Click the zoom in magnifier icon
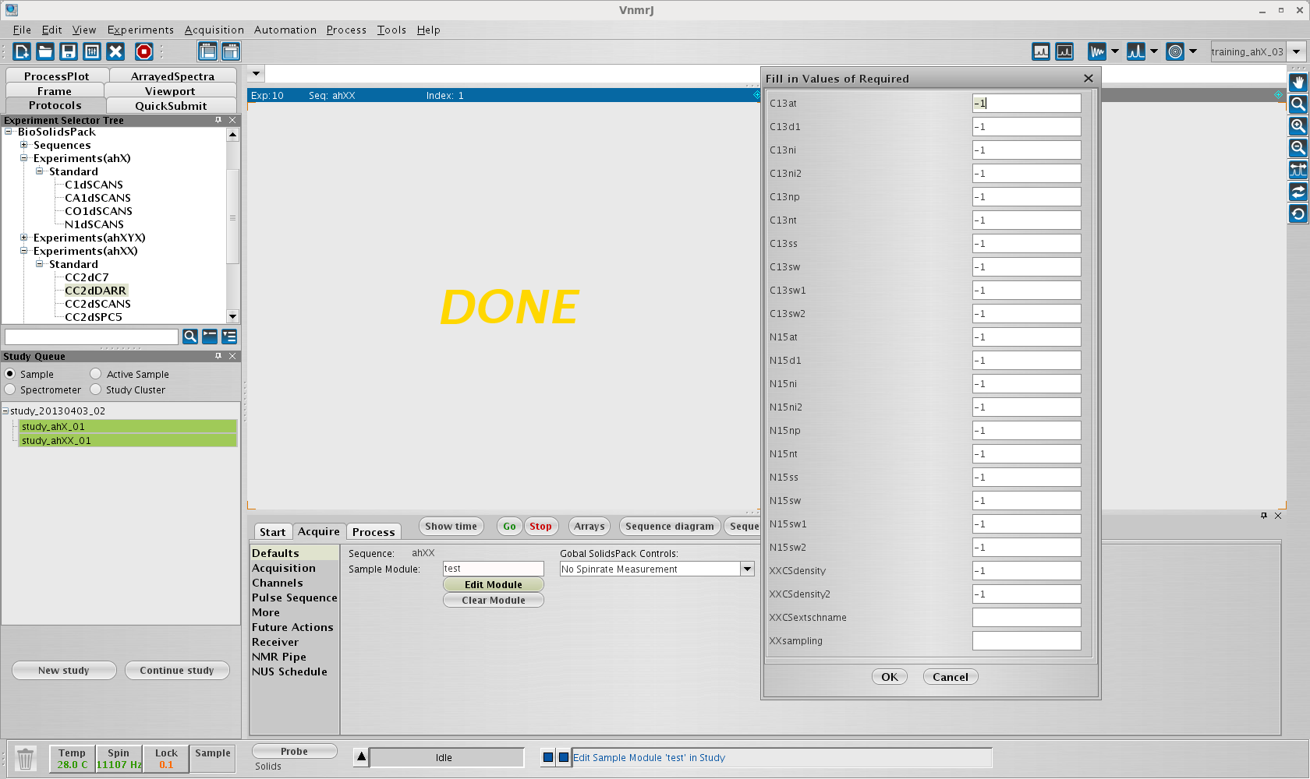 (x=1298, y=126)
